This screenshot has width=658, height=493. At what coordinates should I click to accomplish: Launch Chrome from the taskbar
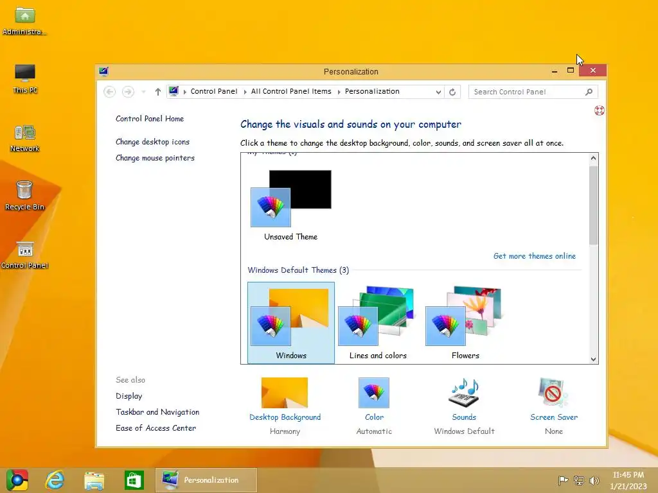[17, 480]
